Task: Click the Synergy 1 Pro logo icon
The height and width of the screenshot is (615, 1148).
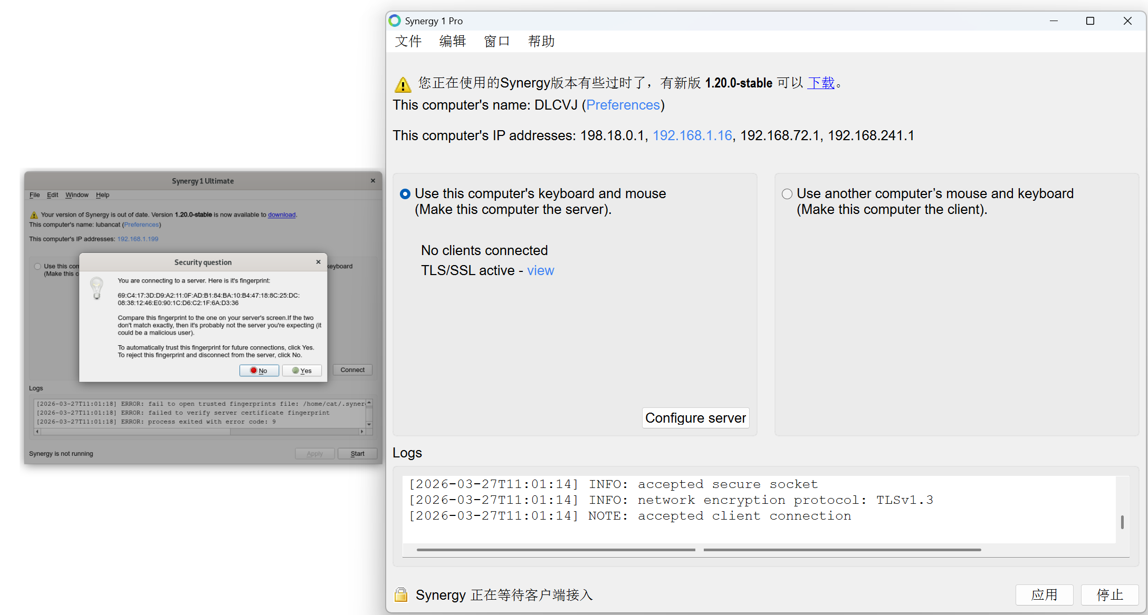Action: coord(395,21)
